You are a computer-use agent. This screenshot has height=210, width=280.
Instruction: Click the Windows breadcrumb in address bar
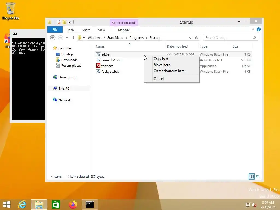click(x=94, y=38)
